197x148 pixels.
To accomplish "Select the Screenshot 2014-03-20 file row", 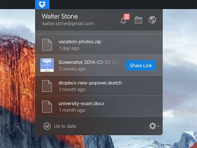I will coord(99,65).
